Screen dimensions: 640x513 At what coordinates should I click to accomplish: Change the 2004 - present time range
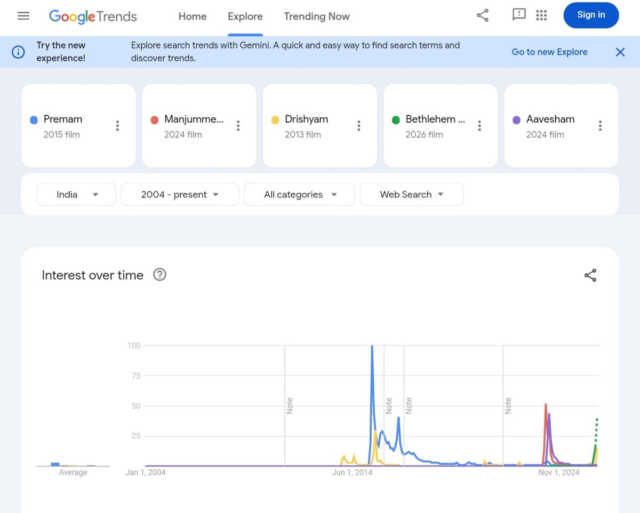pyautogui.click(x=180, y=194)
